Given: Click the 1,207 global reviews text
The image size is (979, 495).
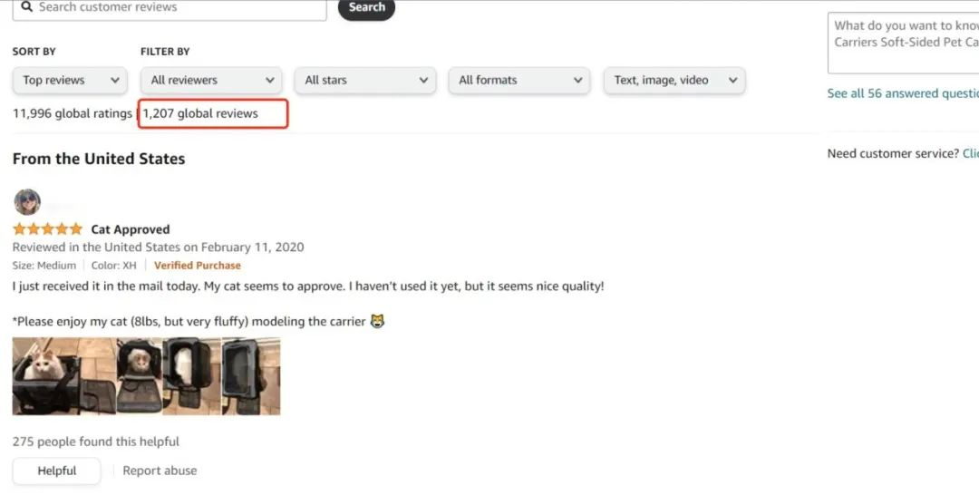Looking at the screenshot, I should point(200,113).
